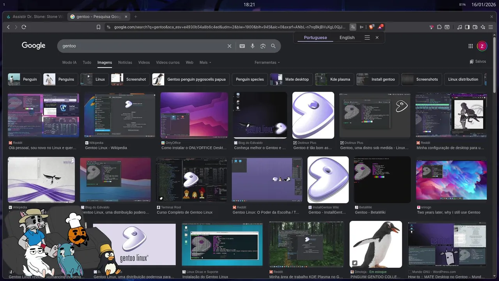
Task: Toggle the browser sidebar panel icon
Action: click(x=467, y=27)
